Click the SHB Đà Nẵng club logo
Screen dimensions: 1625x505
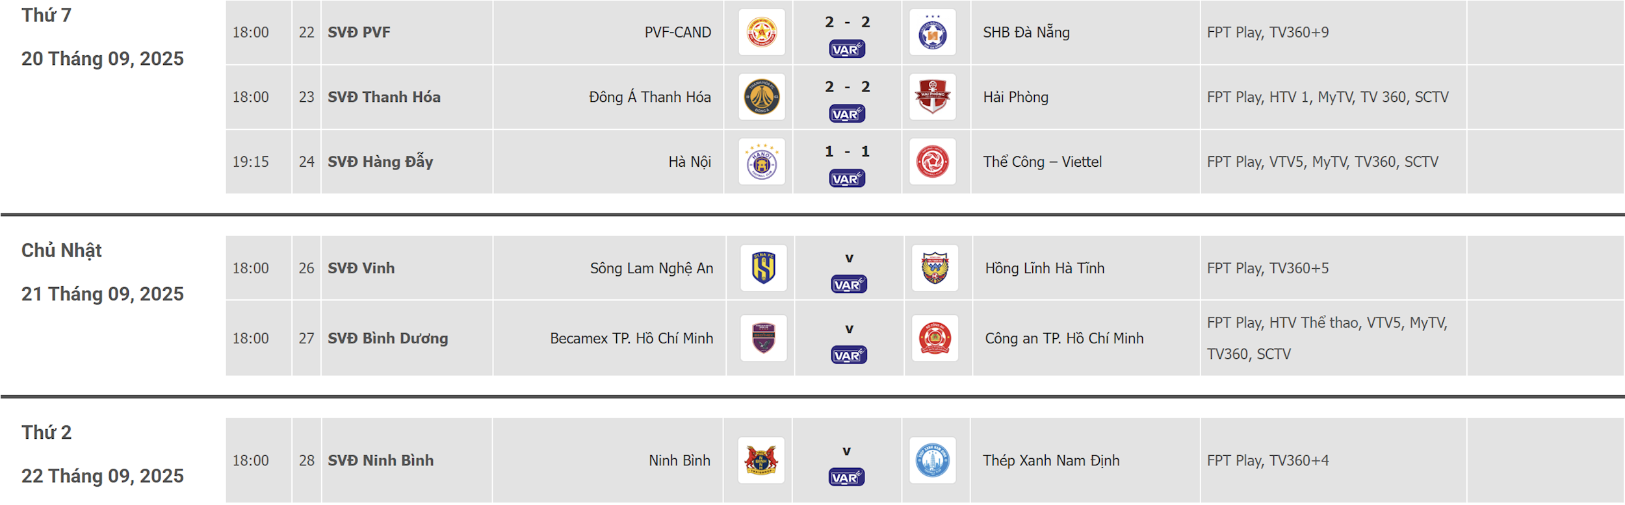pyautogui.click(x=932, y=32)
